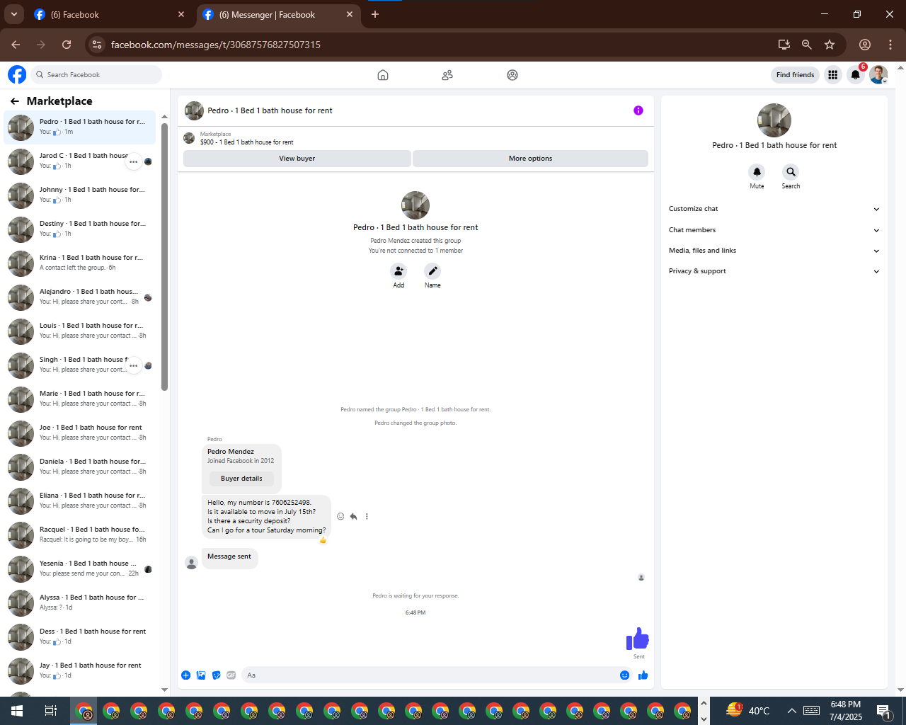Click Find friends button
The height and width of the screenshot is (725, 906).
click(x=795, y=75)
